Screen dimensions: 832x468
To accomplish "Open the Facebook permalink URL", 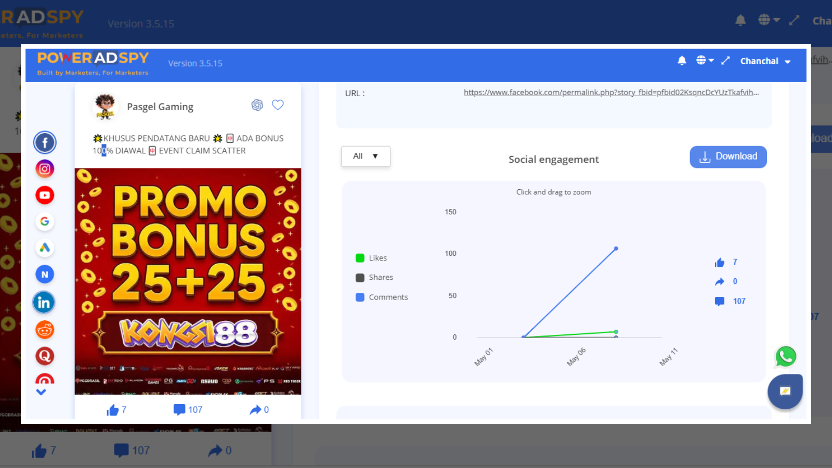I will 611,93.
